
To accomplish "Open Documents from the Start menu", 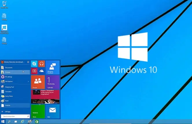I will pos(15,67).
